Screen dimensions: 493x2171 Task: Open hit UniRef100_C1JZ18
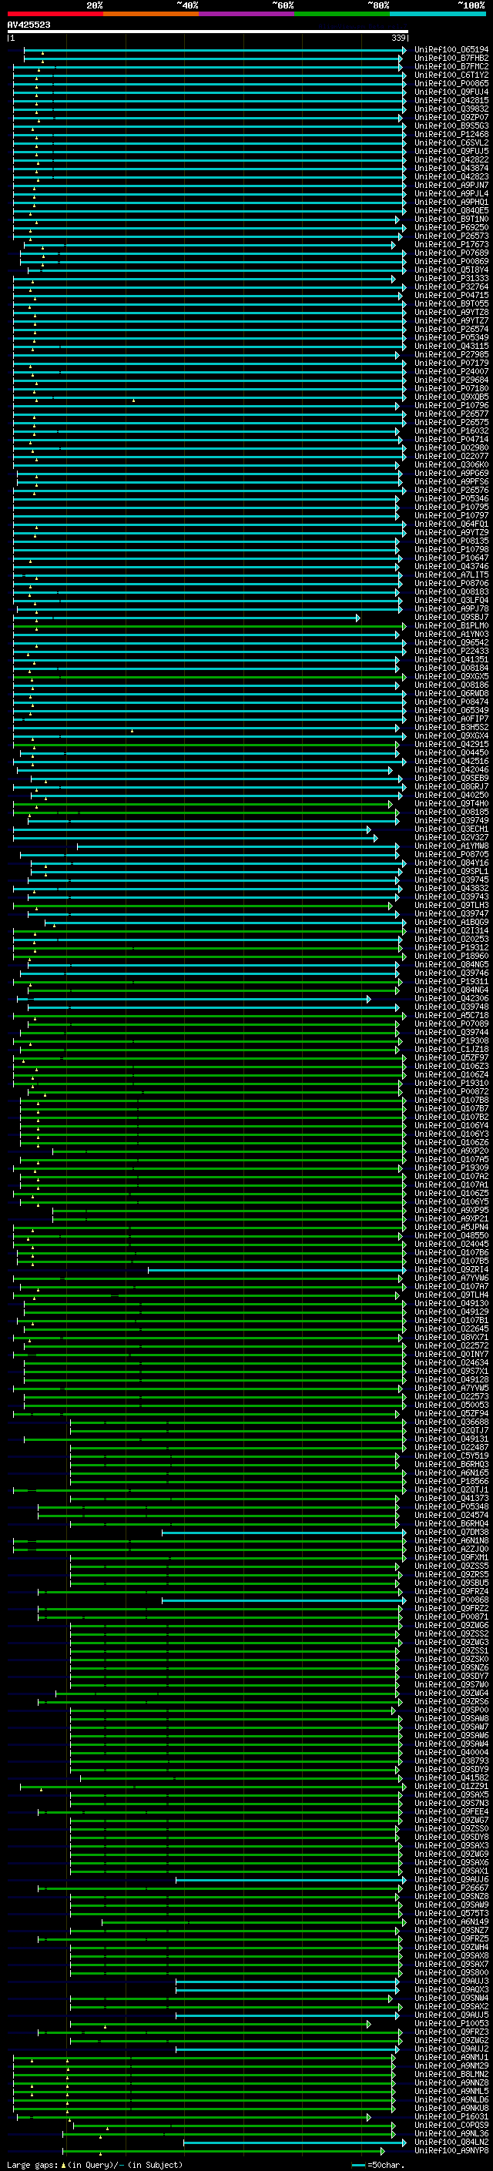[x=451, y=1049]
